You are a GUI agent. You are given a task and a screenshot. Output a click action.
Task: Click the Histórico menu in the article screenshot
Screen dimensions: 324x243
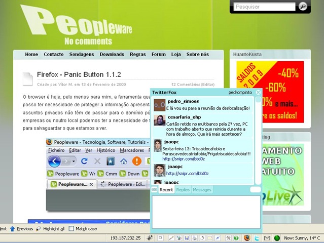[x=106, y=150]
